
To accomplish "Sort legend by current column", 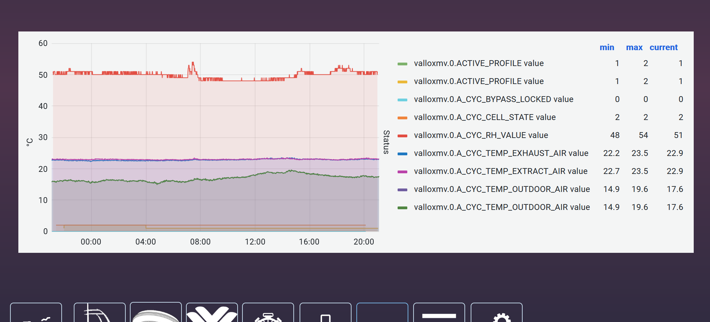I will 664,47.
